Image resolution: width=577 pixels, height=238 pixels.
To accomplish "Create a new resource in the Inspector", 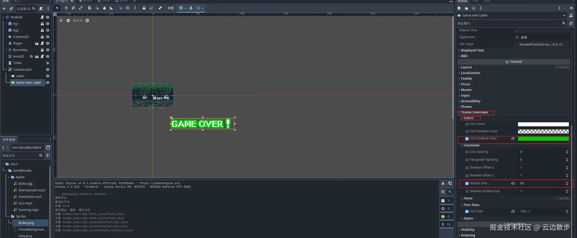I will (x=459, y=8).
